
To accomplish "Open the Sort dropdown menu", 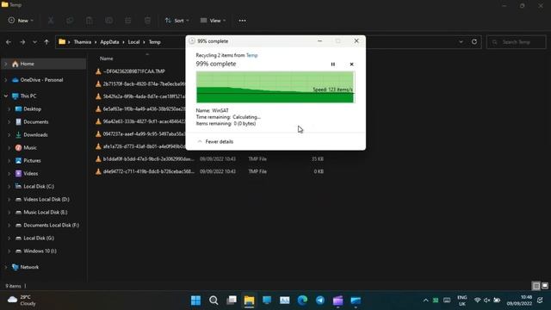I will [177, 21].
